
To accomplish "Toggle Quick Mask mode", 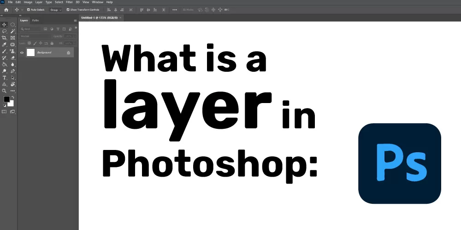I will tap(4, 111).
